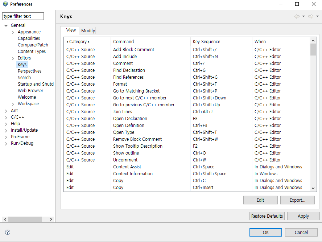The image size is (322, 242).
Task: Click the key table's vertical scrollbar down arrow
Action: point(313,188)
